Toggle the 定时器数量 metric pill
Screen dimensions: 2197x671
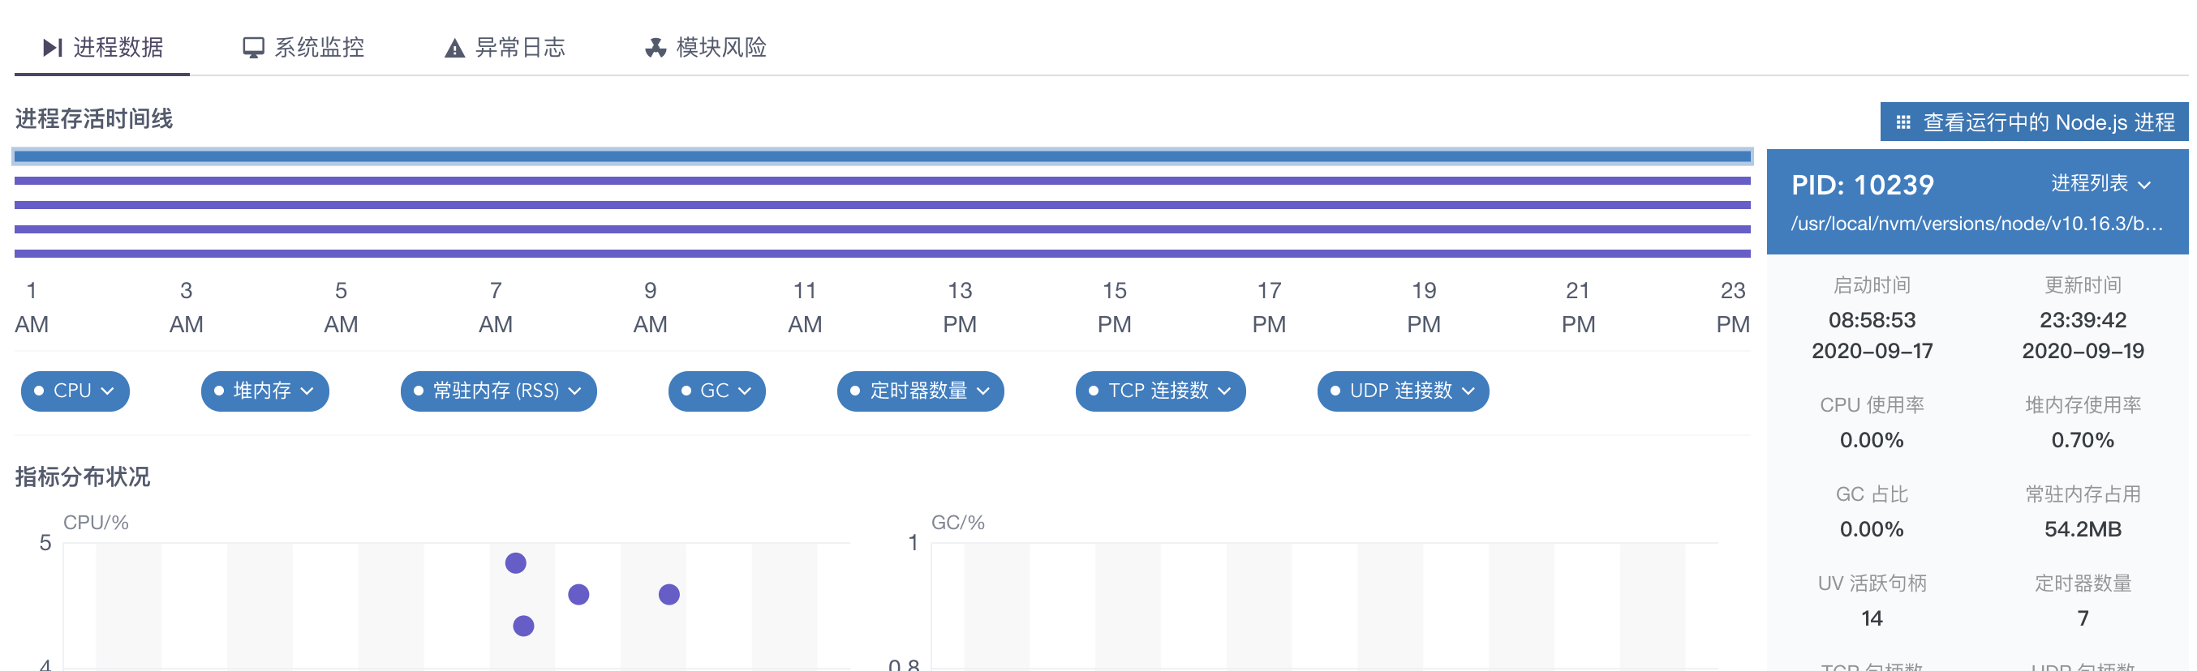[x=920, y=391]
